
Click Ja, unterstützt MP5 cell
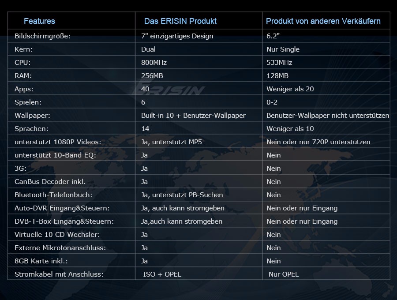[x=171, y=142]
